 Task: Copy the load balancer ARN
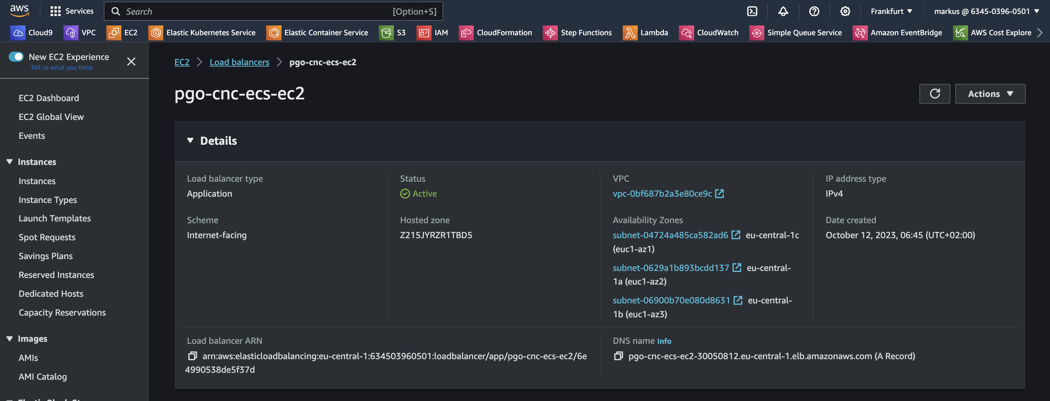(x=193, y=356)
